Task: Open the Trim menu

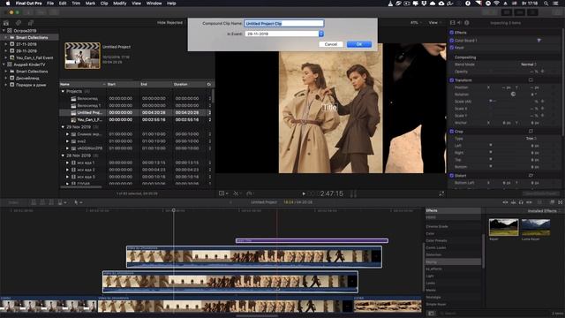Action: 76,4
